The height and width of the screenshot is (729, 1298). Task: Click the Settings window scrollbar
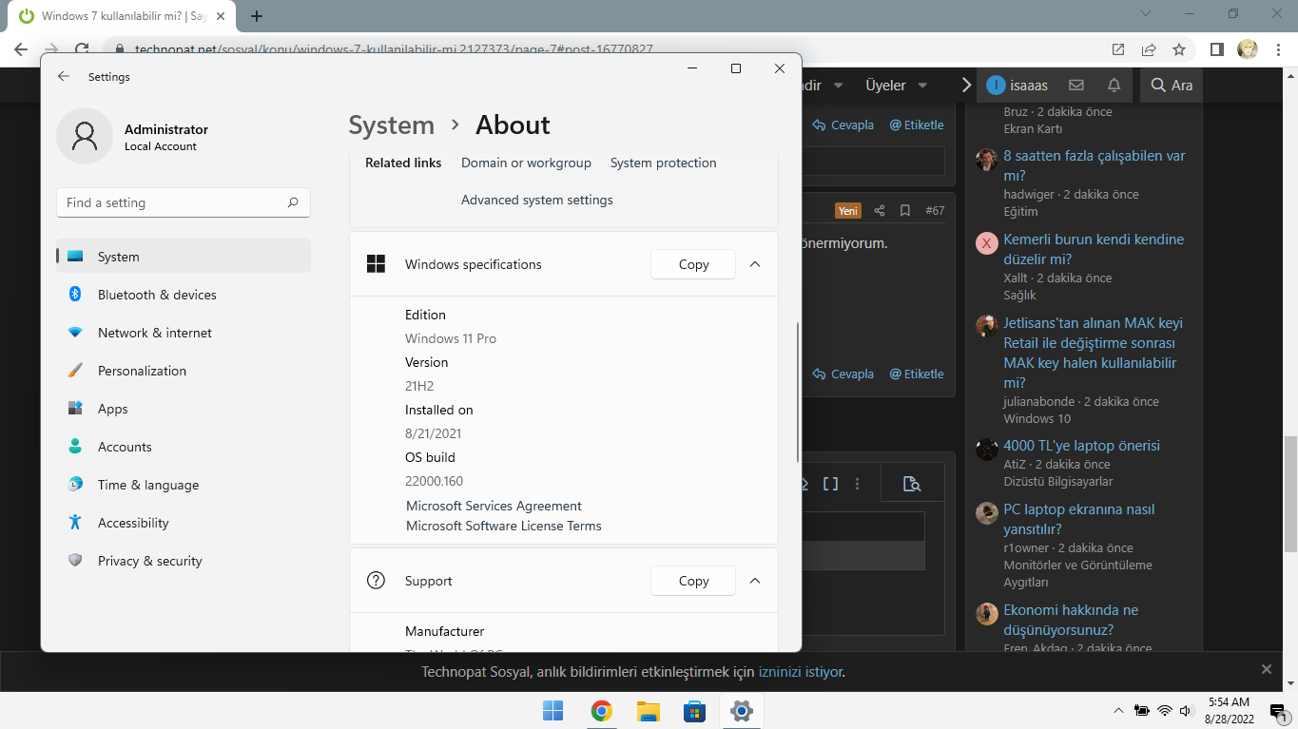click(798, 392)
